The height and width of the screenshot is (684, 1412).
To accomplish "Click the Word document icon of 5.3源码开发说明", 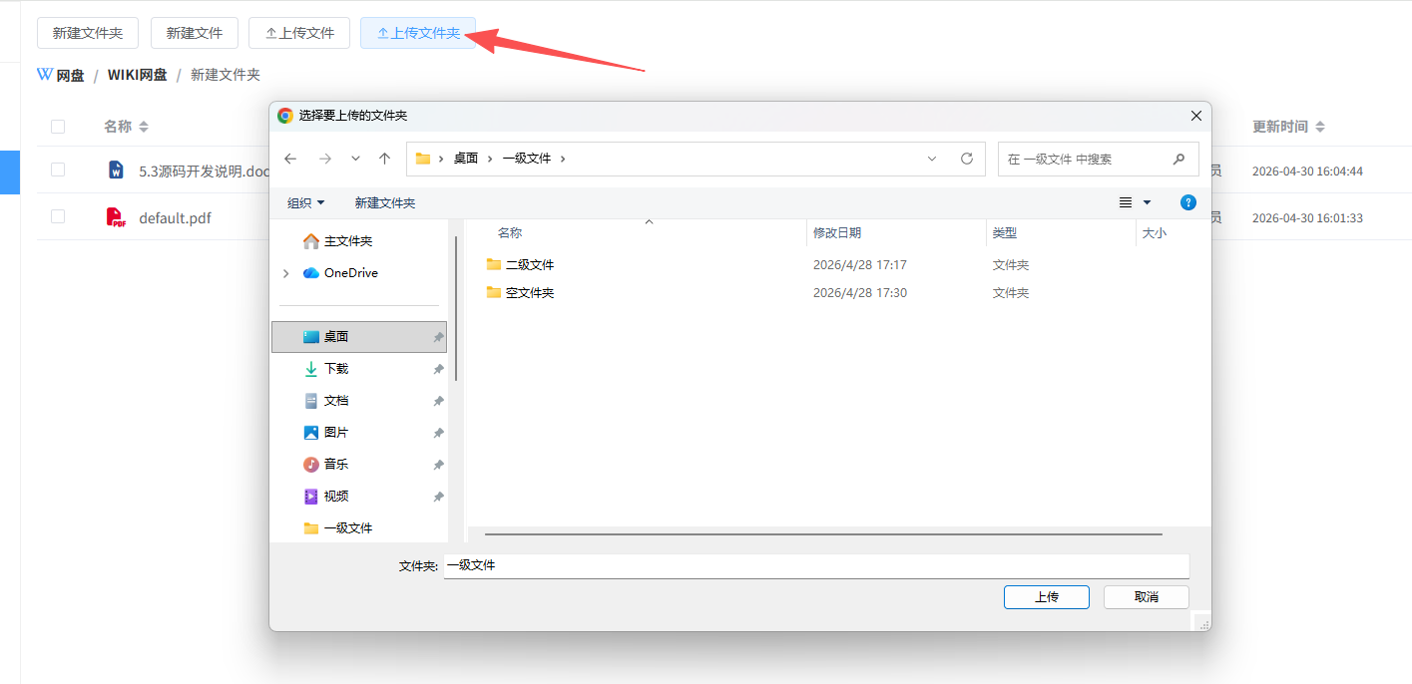I will pos(116,171).
